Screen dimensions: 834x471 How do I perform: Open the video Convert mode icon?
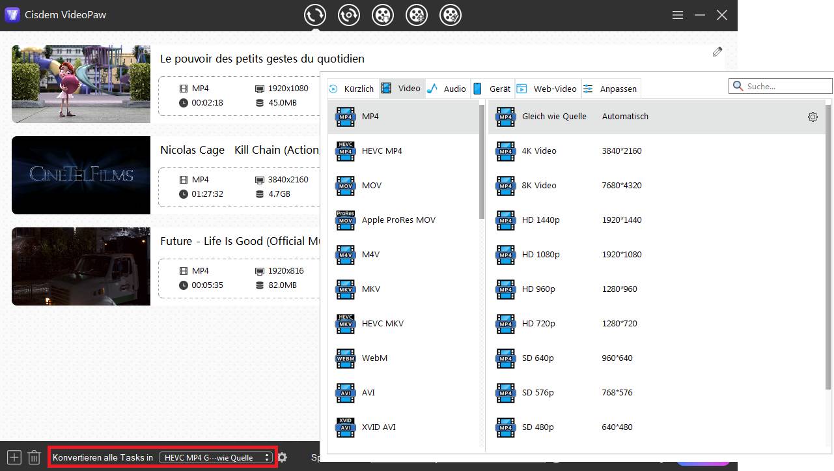[315, 15]
